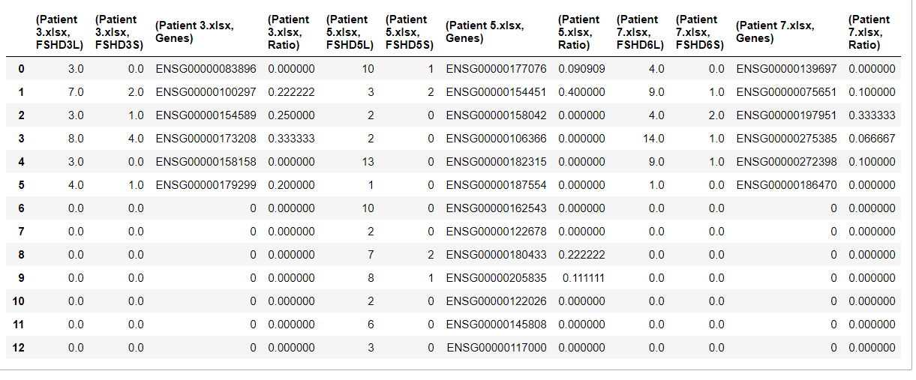Select the 0.066667 ratio cell
The width and height of the screenshot is (916, 380).
pyautogui.click(x=872, y=139)
